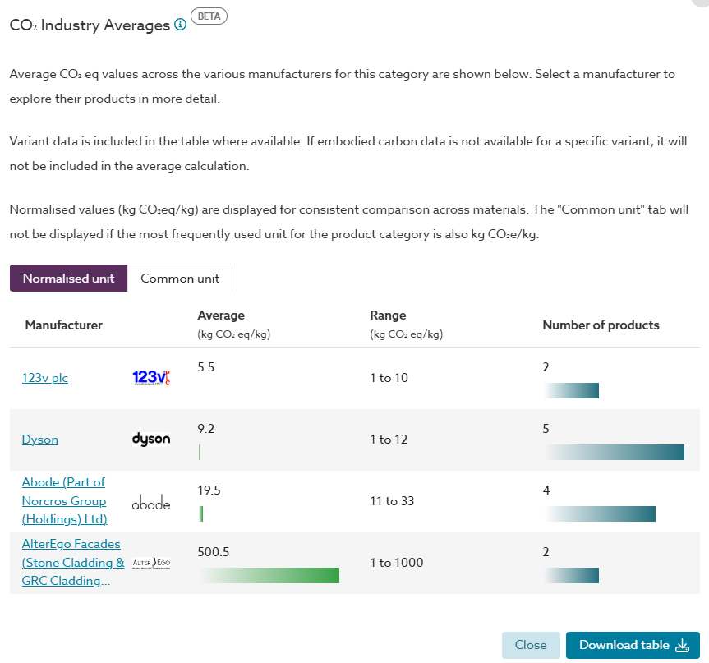Click the AlterEgo Facades logo
Screen dimensions: 709x663
coord(151,563)
